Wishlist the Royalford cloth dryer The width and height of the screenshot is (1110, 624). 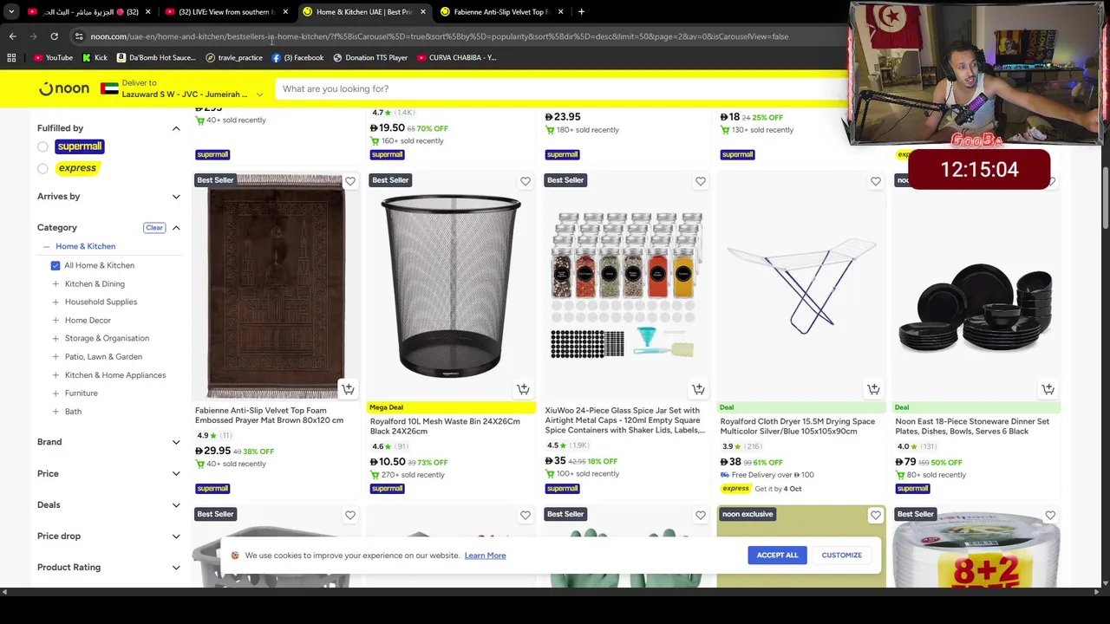click(x=876, y=181)
